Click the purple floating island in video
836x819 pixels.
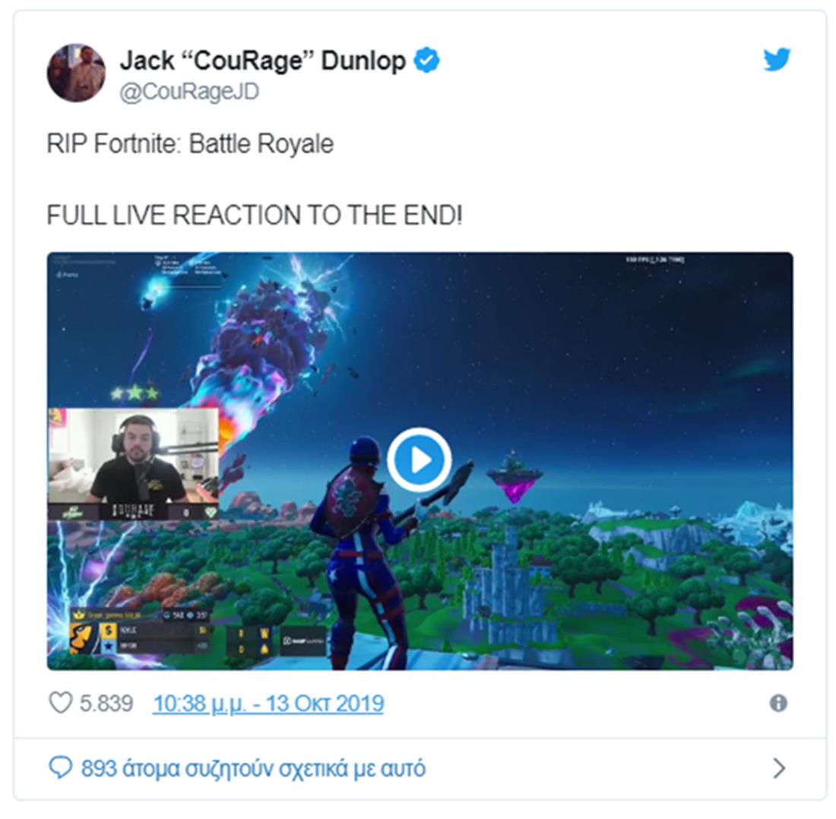515,477
